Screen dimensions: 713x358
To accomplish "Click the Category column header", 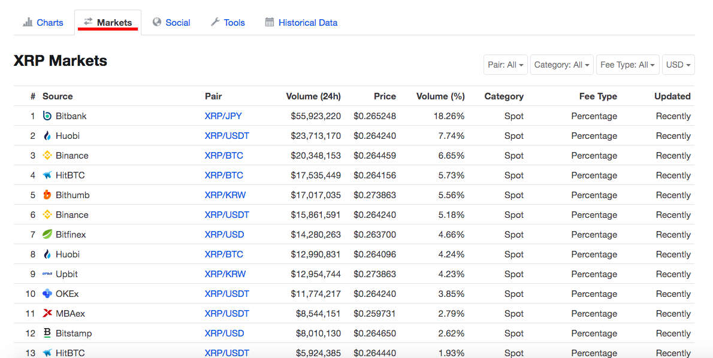I will [504, 96].
